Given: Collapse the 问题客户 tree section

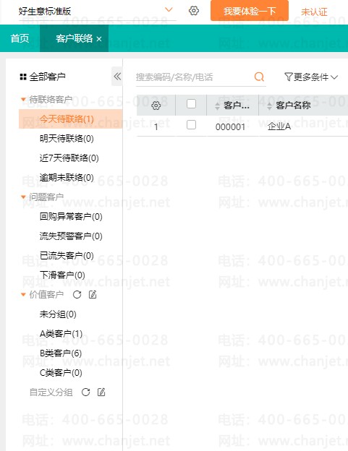Looking at the screenshot, I should [23, 197].
